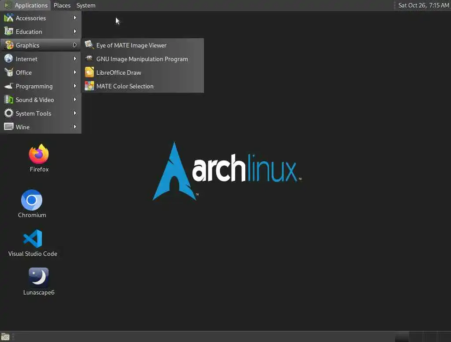This screenshot has width=451, height=342.
Task: Expand Internet submenu arrow
Action: point(75,58)
